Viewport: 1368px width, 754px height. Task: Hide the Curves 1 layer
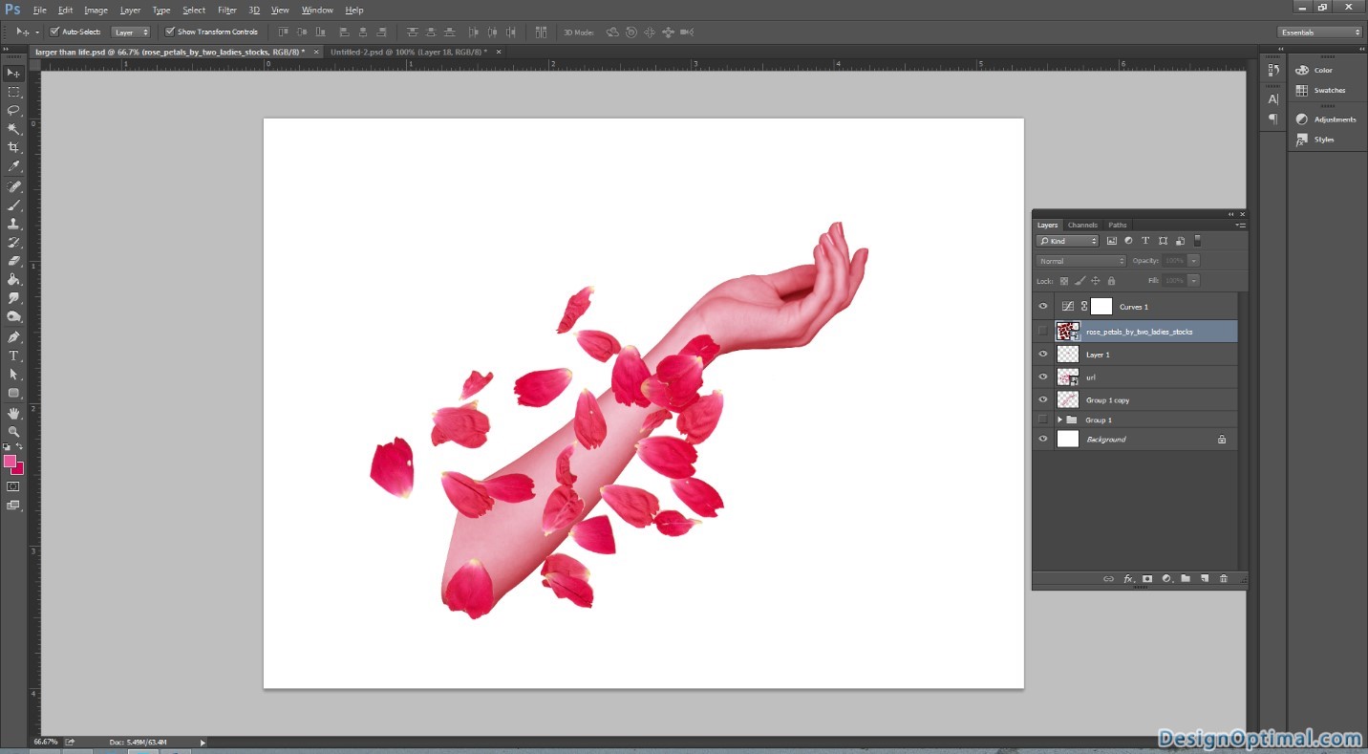[1043, 307]
